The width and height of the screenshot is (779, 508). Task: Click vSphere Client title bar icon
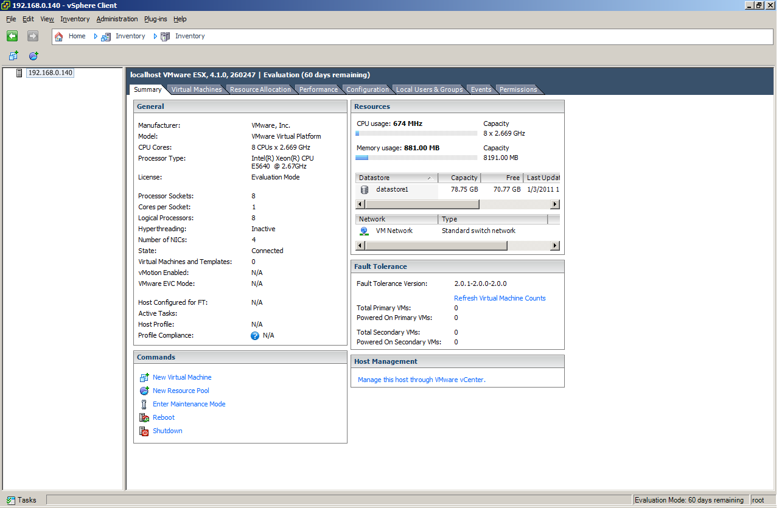pyautogui.click(x=5, y=5)
